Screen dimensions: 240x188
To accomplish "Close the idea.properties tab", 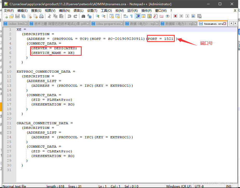I will 121,24.
